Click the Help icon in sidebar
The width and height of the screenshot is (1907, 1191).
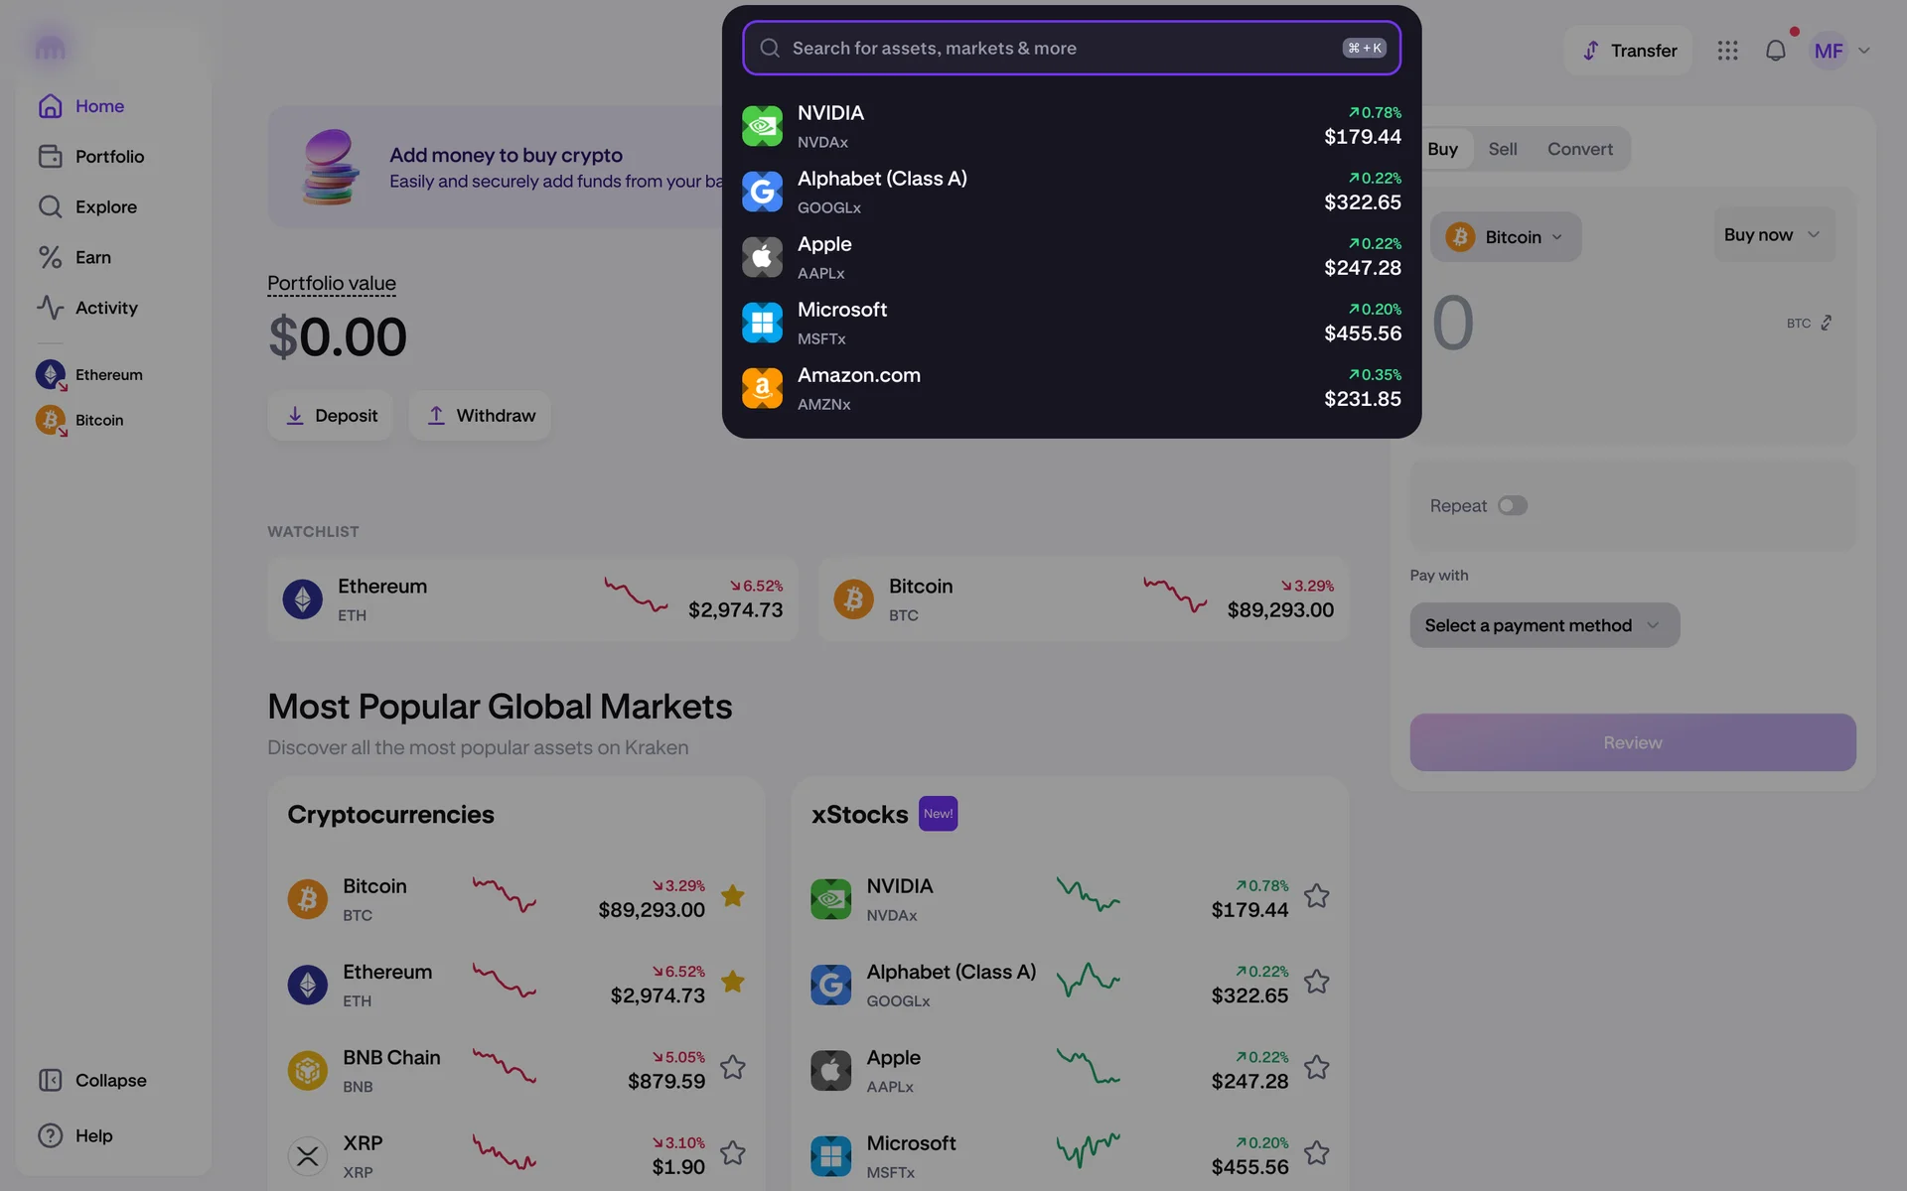(50, 1135)
